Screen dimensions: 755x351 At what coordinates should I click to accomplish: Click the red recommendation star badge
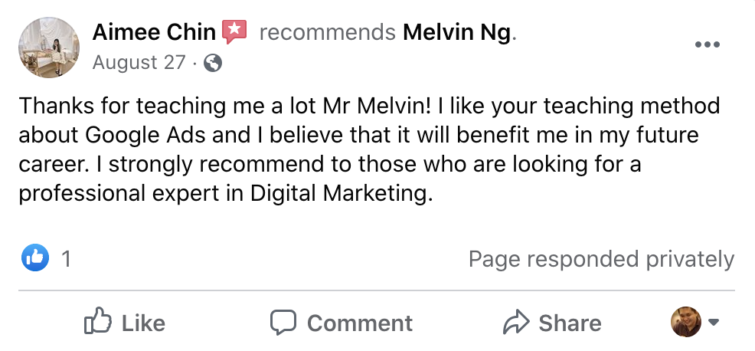[x=234, y=32]
